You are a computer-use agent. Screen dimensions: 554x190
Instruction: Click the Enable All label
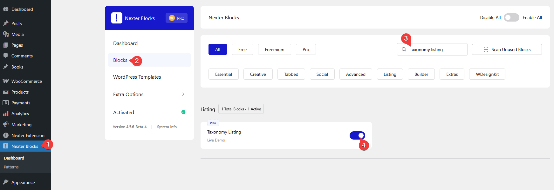tap(532, 17)
